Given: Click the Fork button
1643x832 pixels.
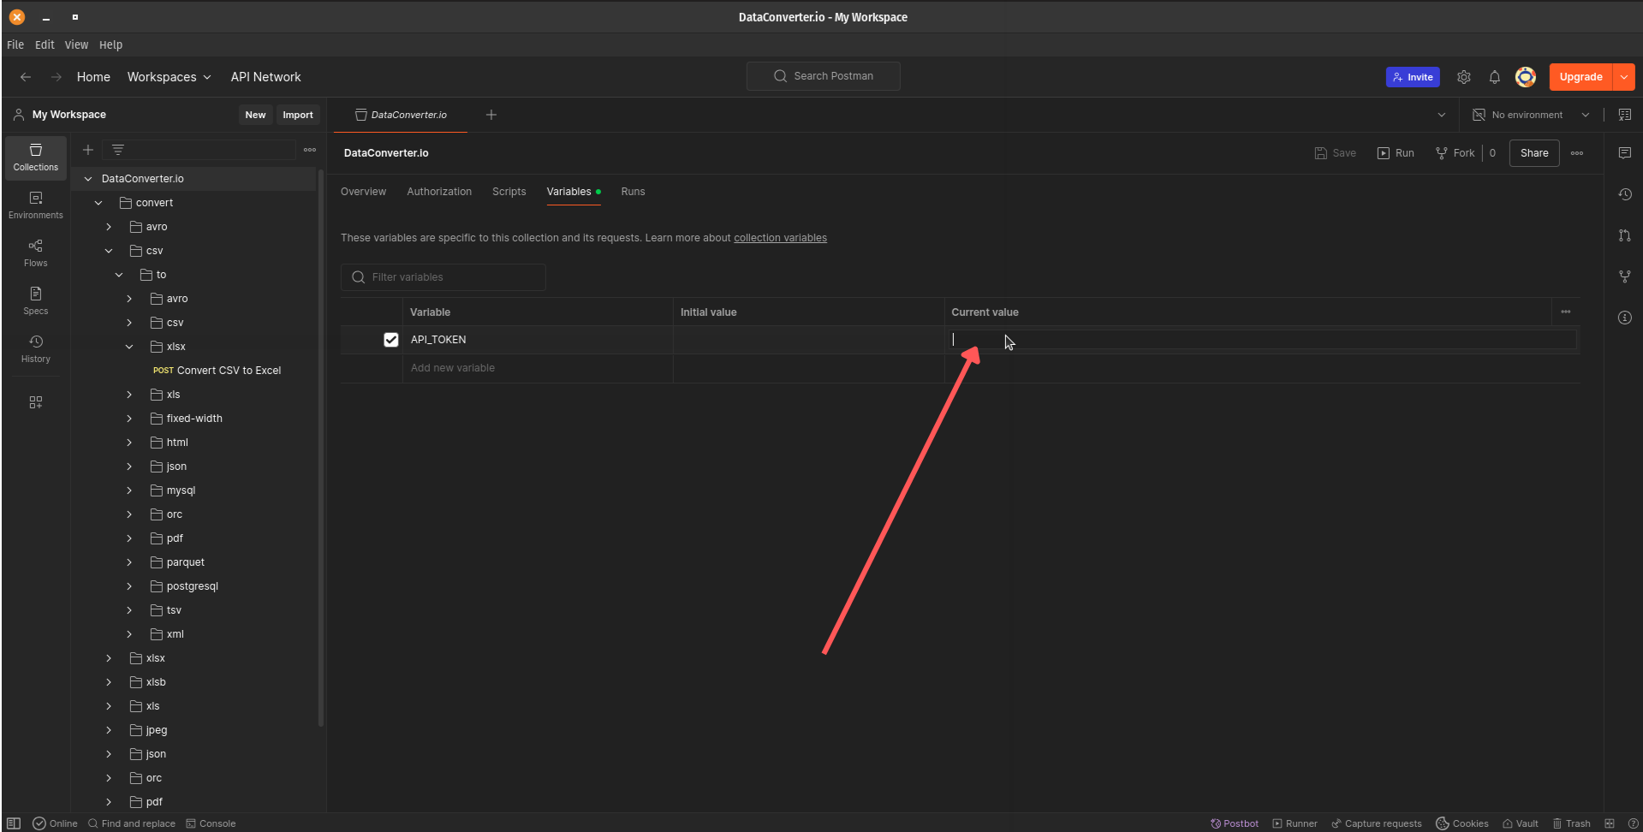Looking at the screenshot, I should 1455,153.
